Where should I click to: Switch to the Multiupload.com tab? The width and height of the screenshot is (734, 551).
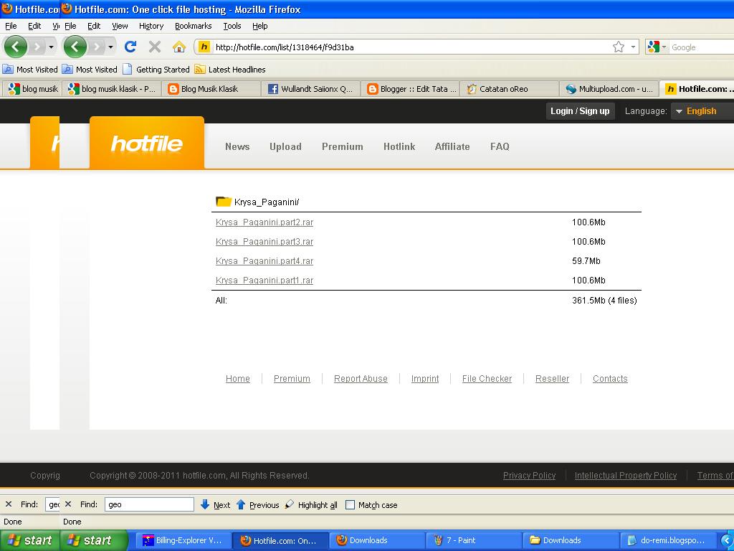click(x=609, y=89)
